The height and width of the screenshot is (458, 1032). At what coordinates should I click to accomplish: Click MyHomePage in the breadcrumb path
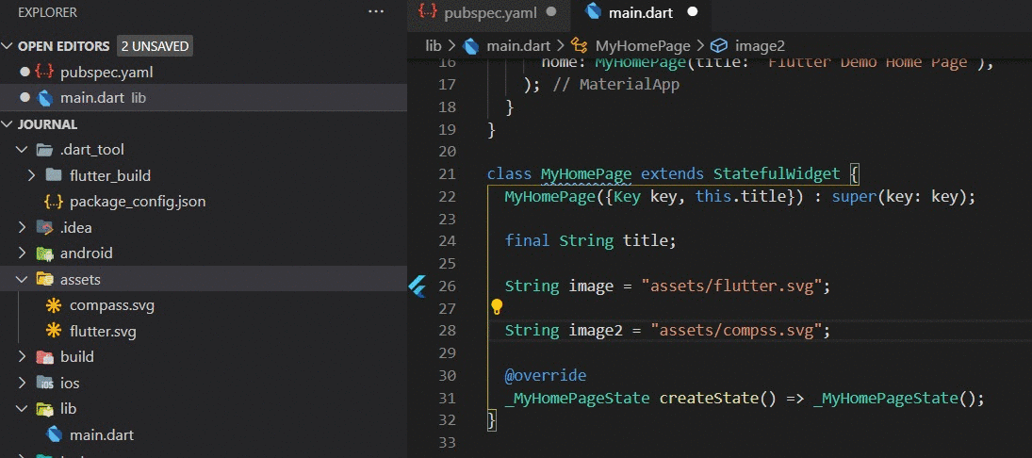point(643,45)
